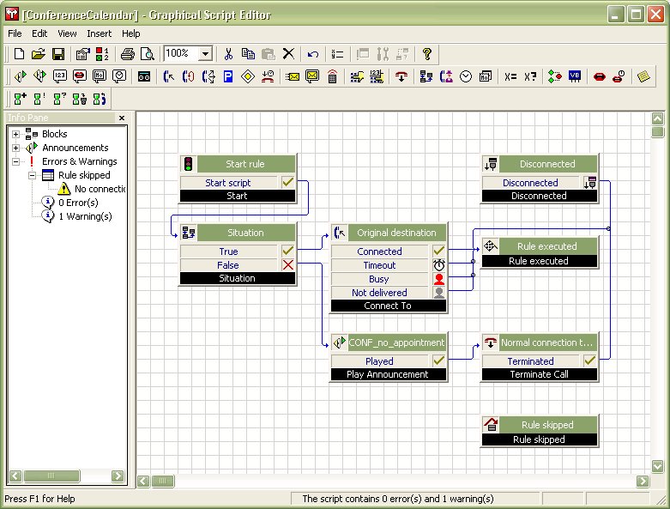The width and height of the screenshot is (670, 509).
Task: Open the View menu
Action: 67,33
